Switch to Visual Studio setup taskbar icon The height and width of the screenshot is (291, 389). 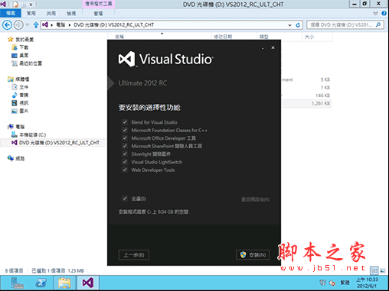[x=88, y=283]
